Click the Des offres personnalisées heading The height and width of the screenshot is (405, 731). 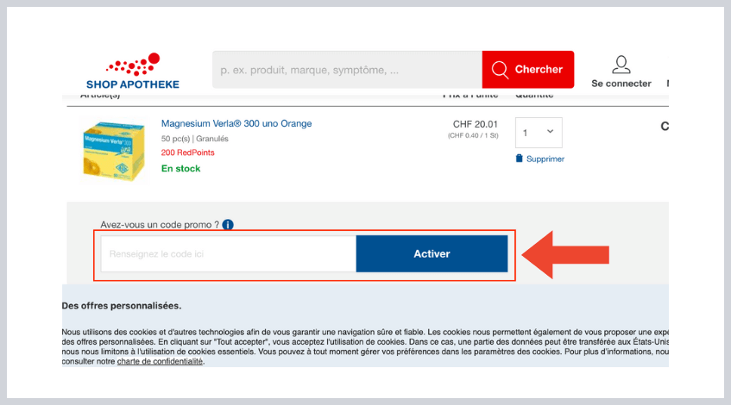tap(121, 306)
